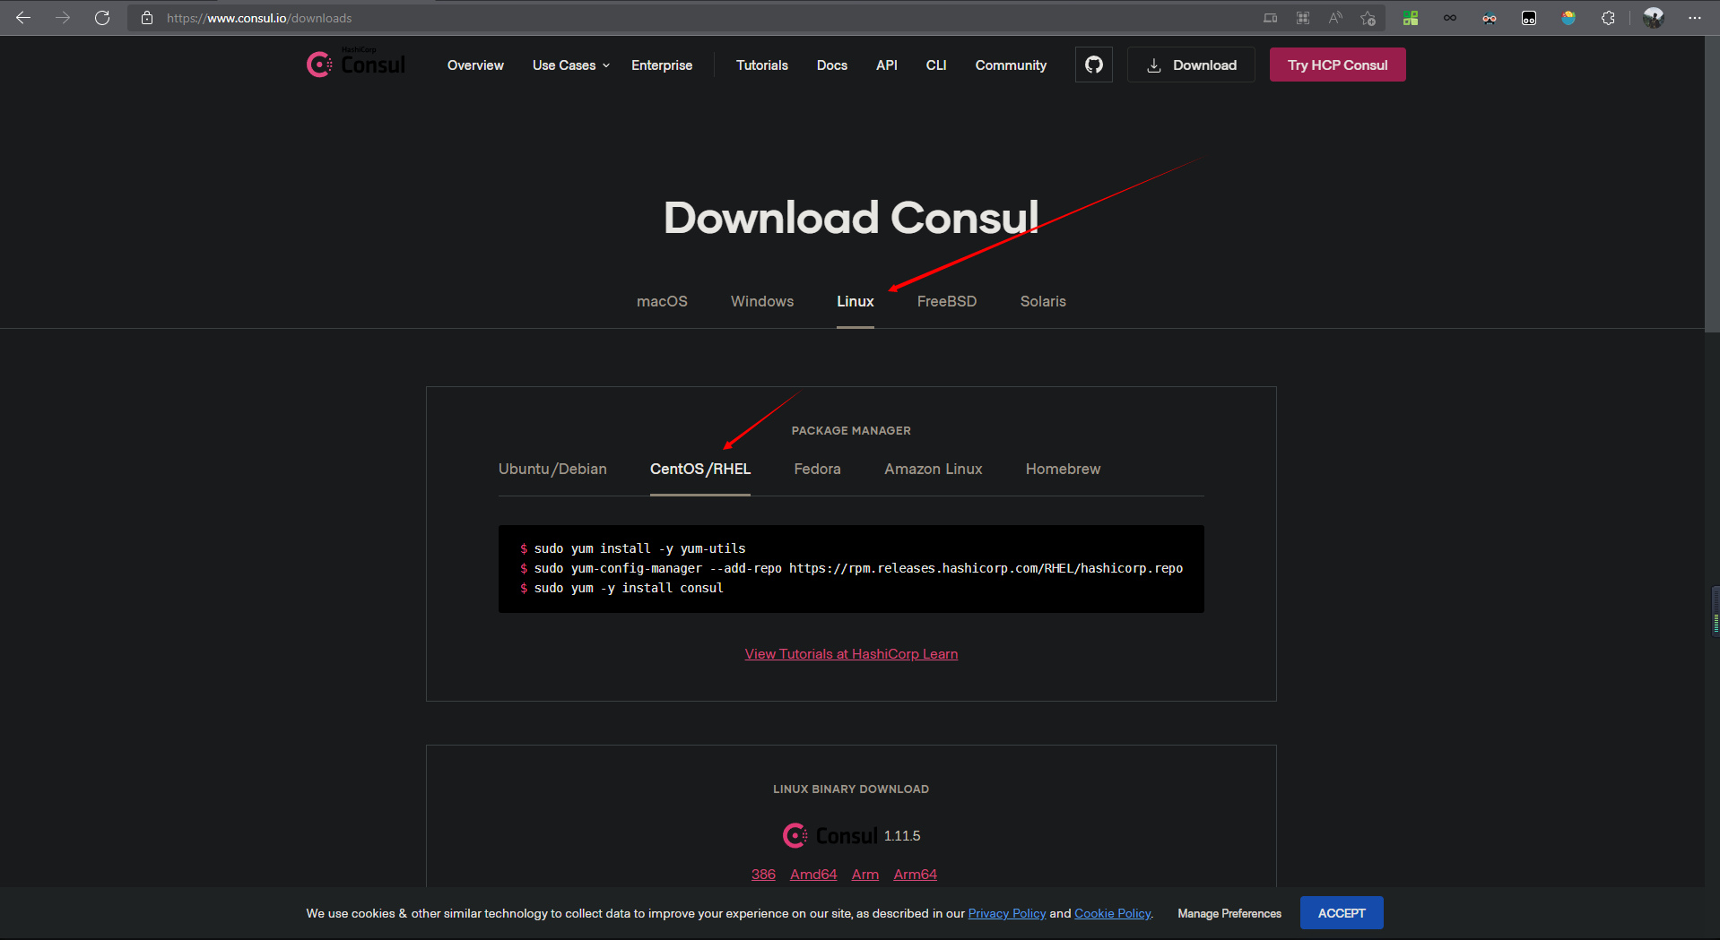Select the Ubuntu/Debian package tab
The width and height of the screenshot is (1720, 940).
552,469
